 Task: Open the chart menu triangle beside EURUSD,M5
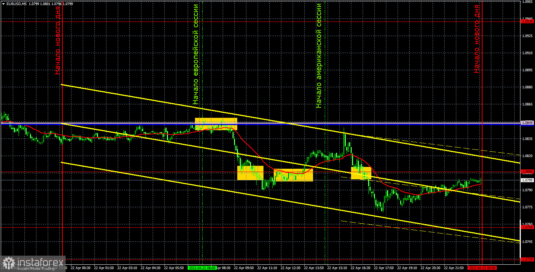click(x=3, y=4)
